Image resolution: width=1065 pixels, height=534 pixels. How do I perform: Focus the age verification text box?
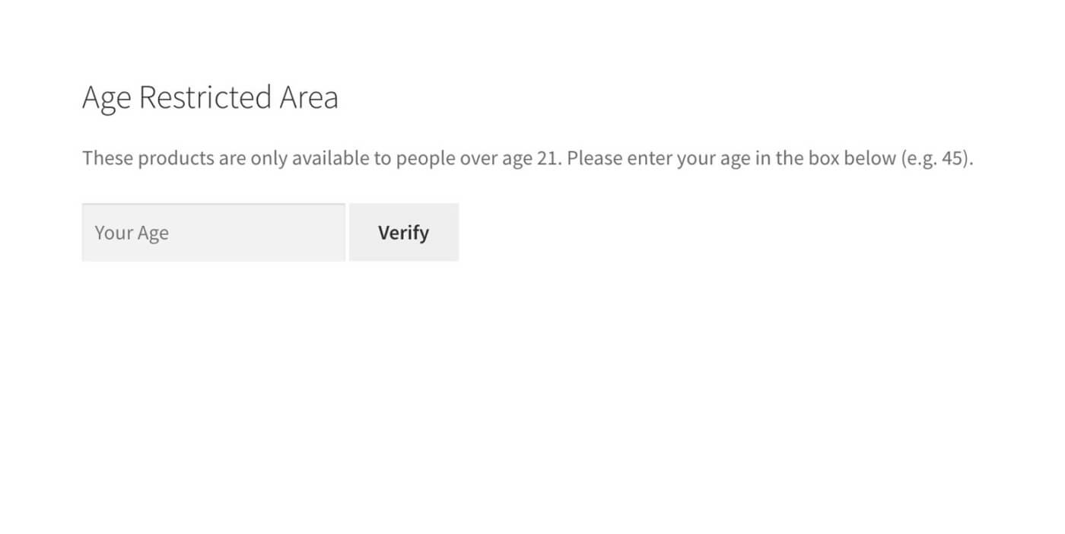click(x=213, y=232)
